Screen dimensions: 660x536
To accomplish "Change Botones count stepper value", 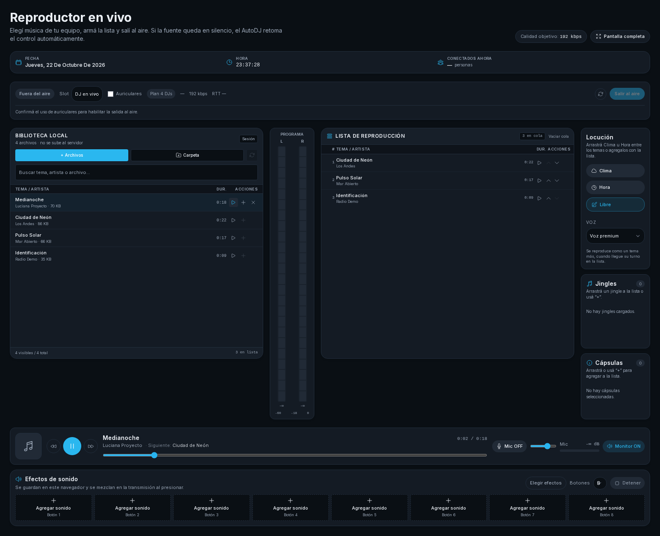I will (600, 483).
